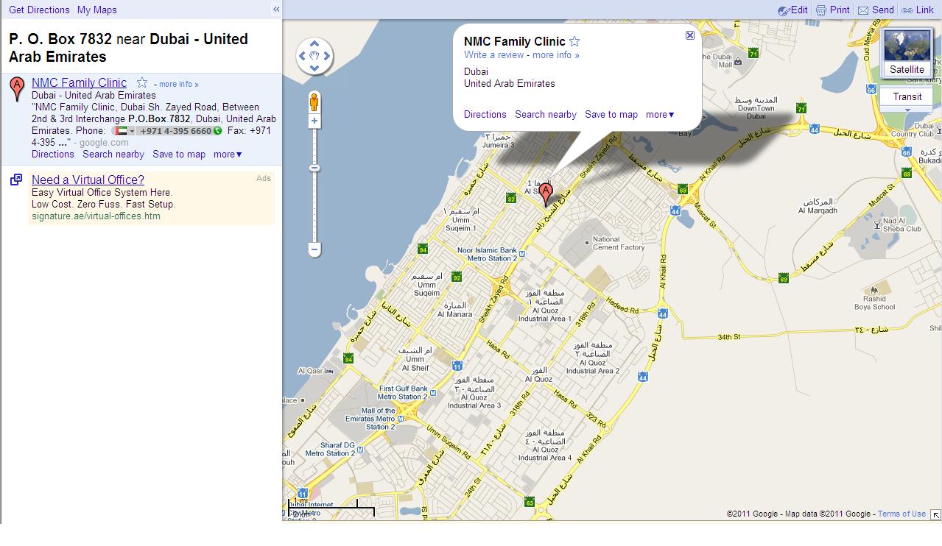This screenshot has width=942, height=546.
Task: Click the Nad Al Sheba Club label
Action: (x=901, y=224)
